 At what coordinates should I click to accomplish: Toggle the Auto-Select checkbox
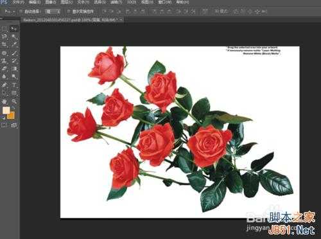point(21,12)
